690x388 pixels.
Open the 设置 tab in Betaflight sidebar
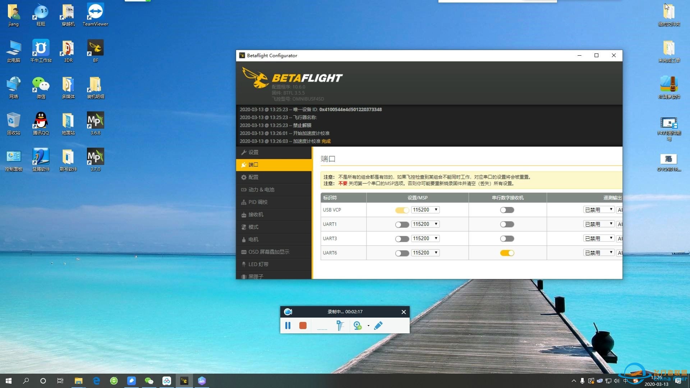[x=274, y=152]
